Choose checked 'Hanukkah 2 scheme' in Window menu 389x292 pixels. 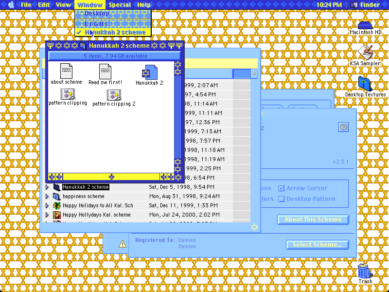[113, 32]
